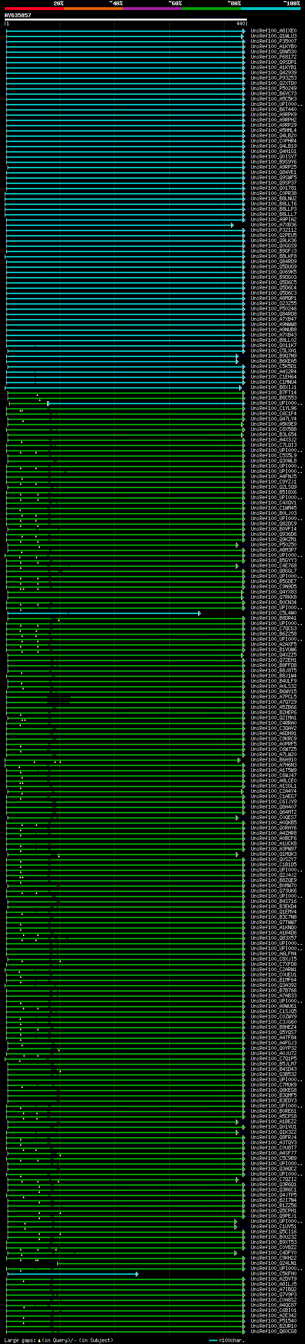Select the label UniRef100_A5C5K3

274,99
